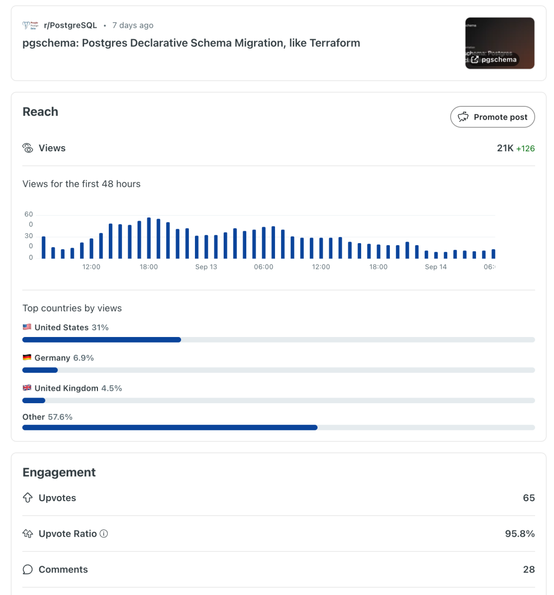Click the upvote ratio value "95.8%"

click(x=520, y=533)
